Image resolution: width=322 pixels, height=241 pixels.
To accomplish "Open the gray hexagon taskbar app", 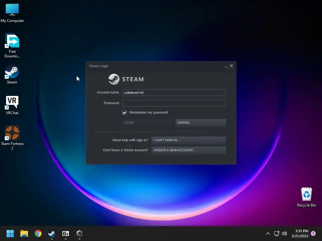I will [x=80, y=233].
